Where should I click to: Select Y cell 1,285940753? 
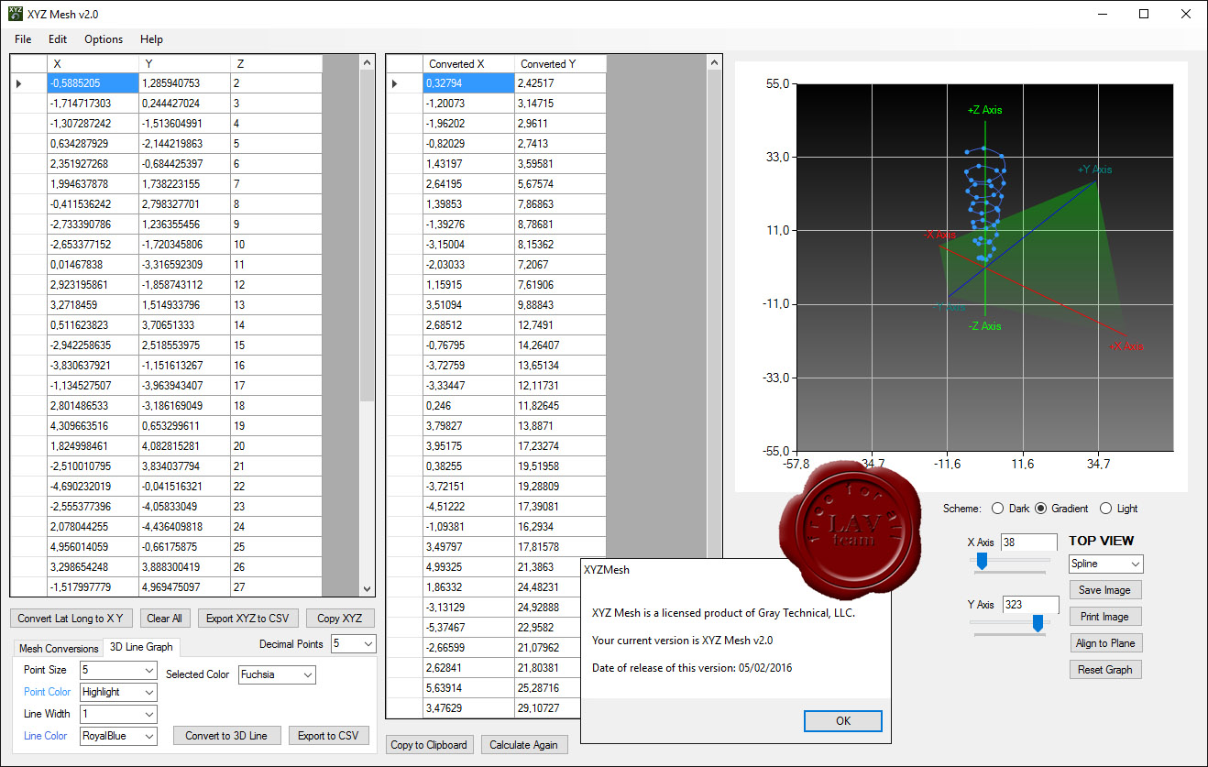(x=184, y=83)
